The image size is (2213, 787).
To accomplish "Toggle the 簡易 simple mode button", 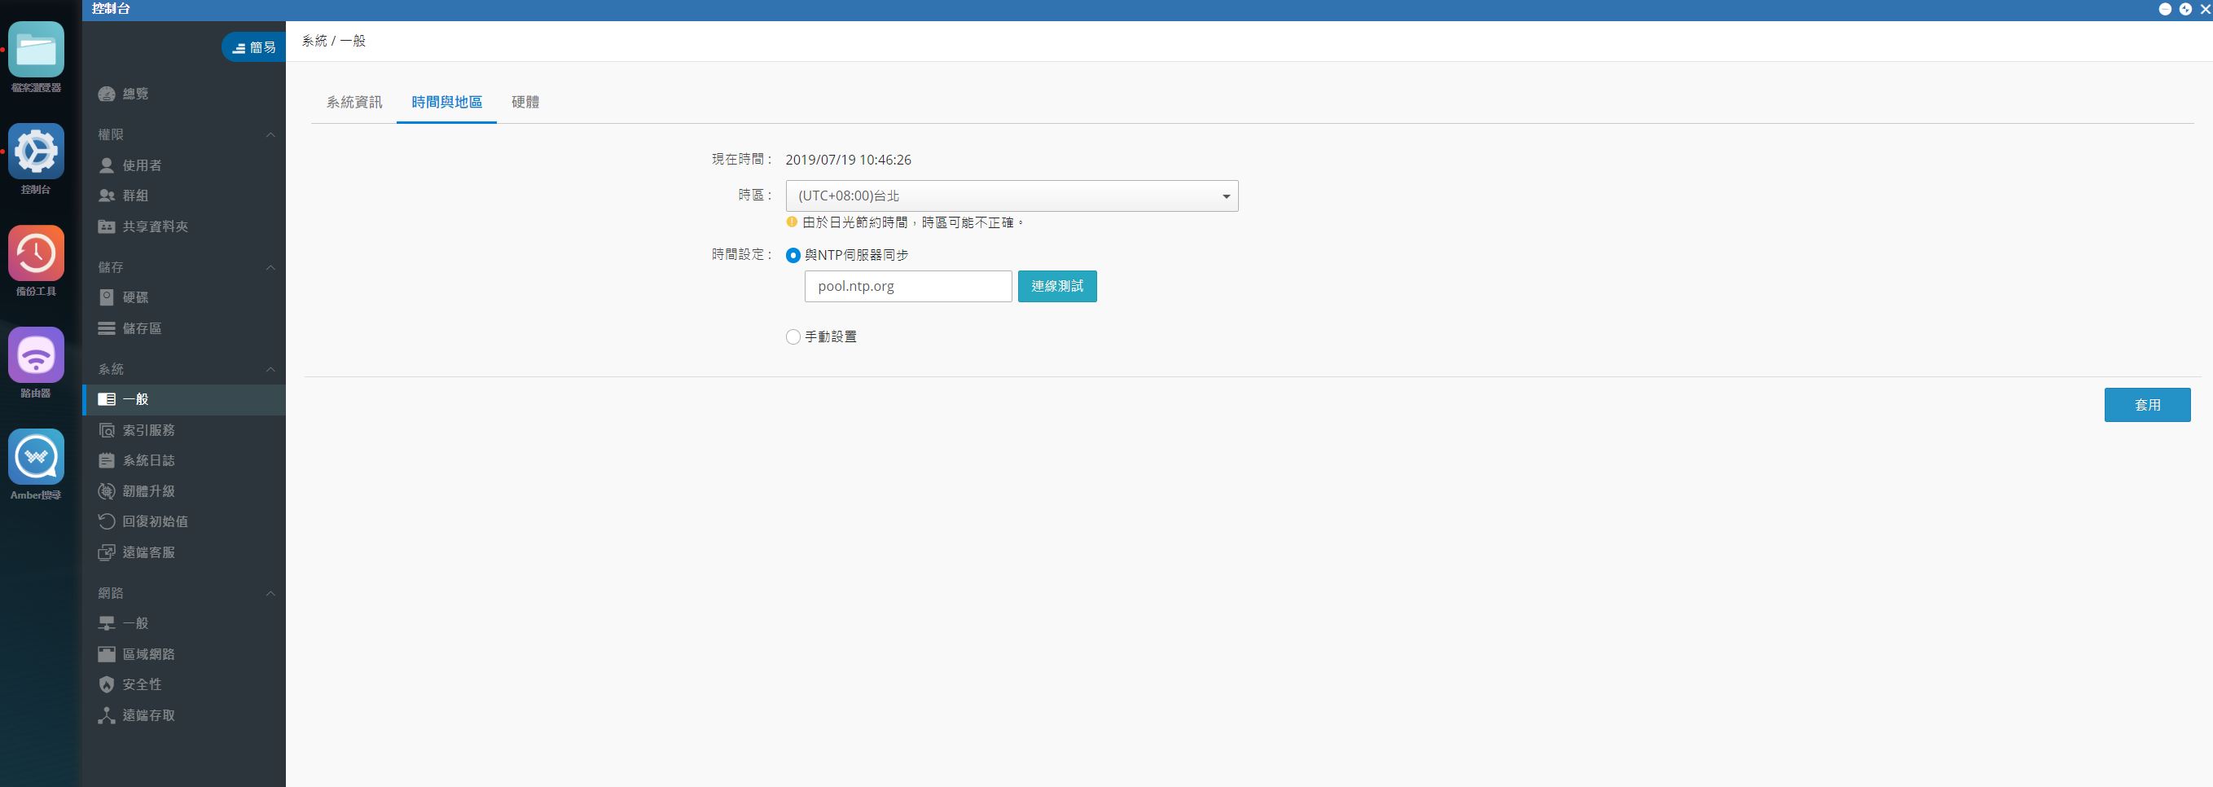I will (x=253, y=47).
